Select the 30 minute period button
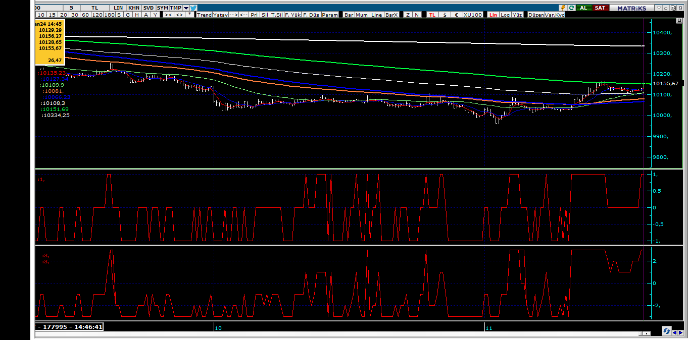The width and height of the screenshot is (688, 340). (x=74, y=15)
